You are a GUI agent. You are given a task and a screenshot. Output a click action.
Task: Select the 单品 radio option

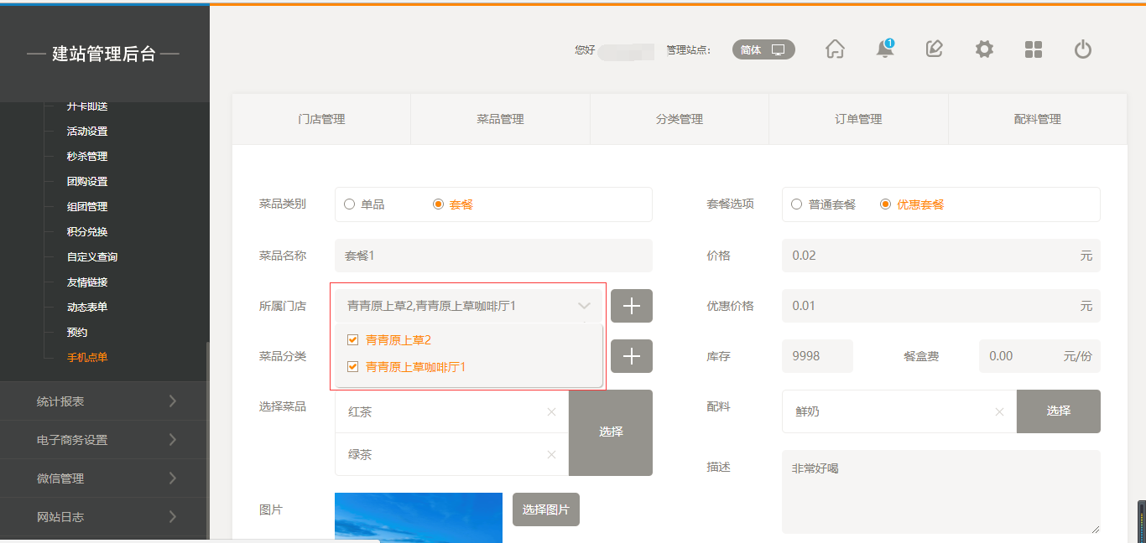350,204
